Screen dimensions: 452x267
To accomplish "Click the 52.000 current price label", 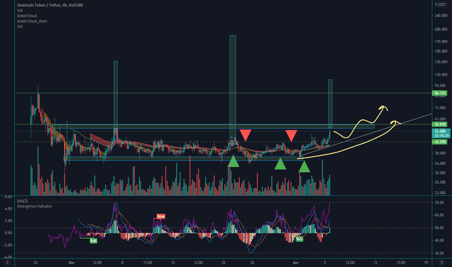I will point(441,132).
